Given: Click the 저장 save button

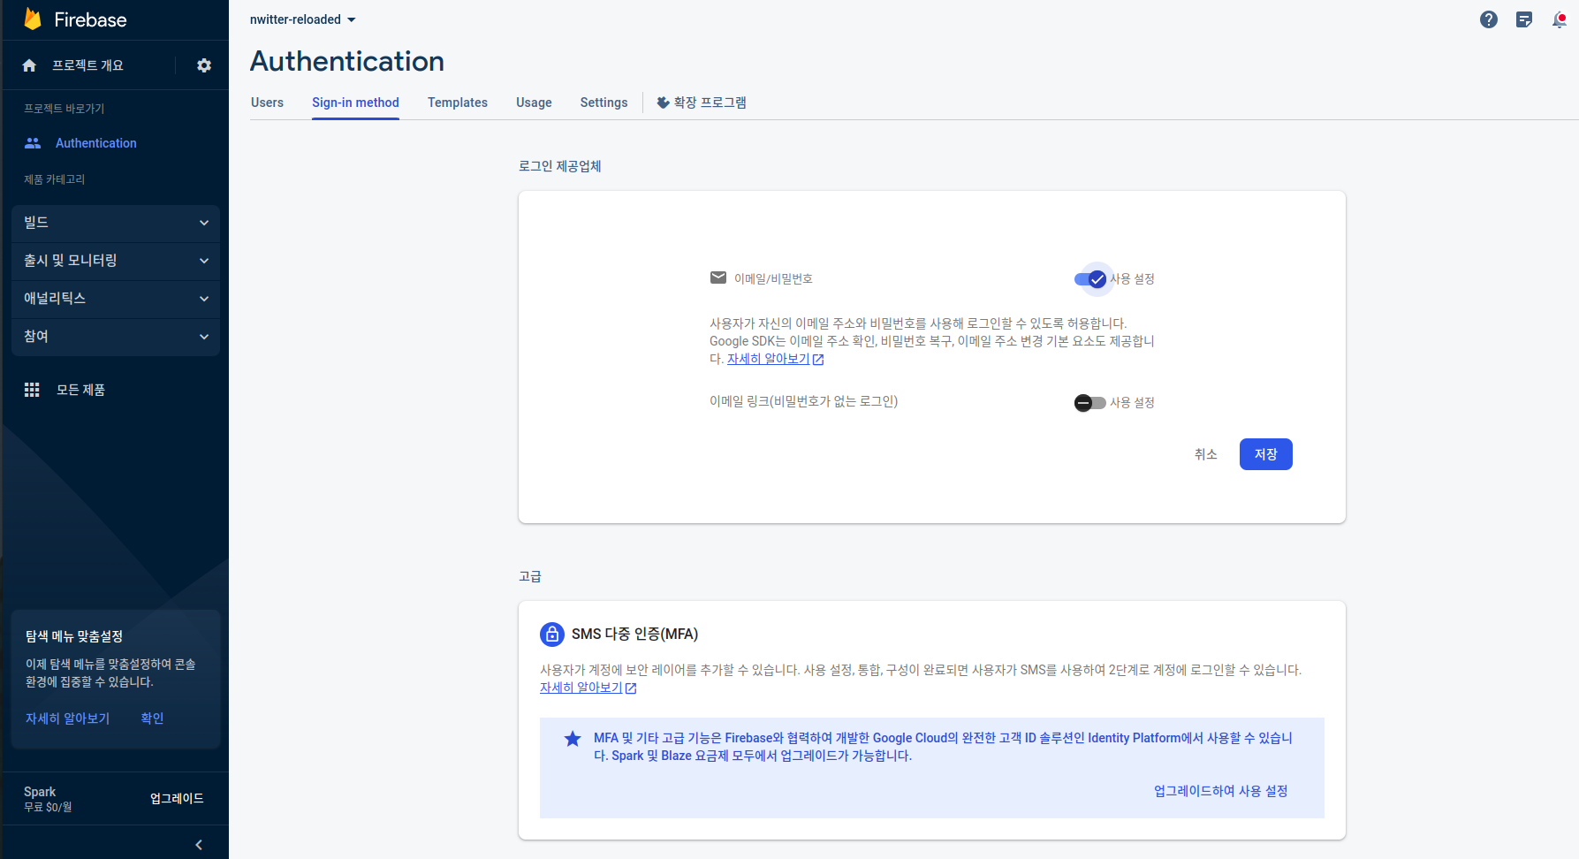Looking at the screenshot, I should [x=1265, y=454].
